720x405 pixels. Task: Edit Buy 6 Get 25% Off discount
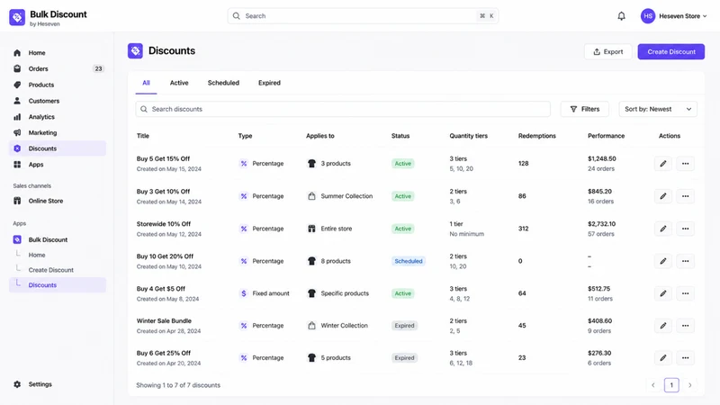click(x=663, y=357)
